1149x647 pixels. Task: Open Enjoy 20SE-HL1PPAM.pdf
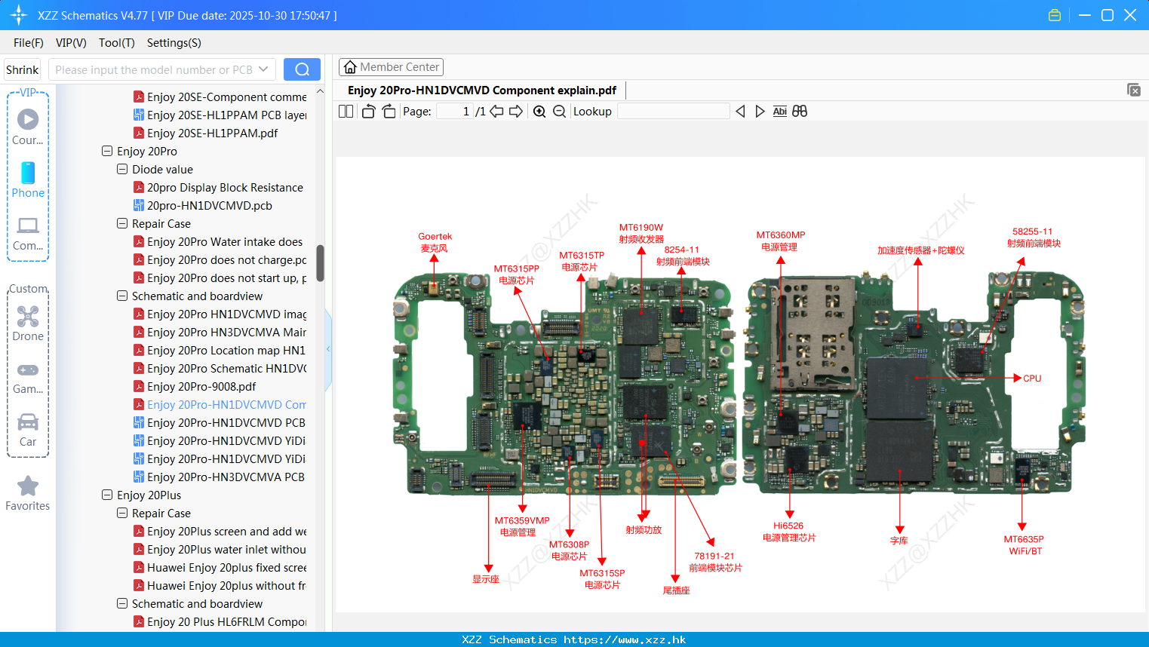(x=212, y=133)
